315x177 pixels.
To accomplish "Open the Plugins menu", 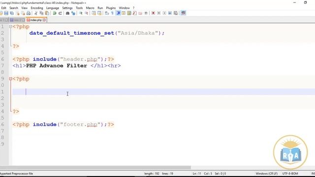I will point(111,8).
